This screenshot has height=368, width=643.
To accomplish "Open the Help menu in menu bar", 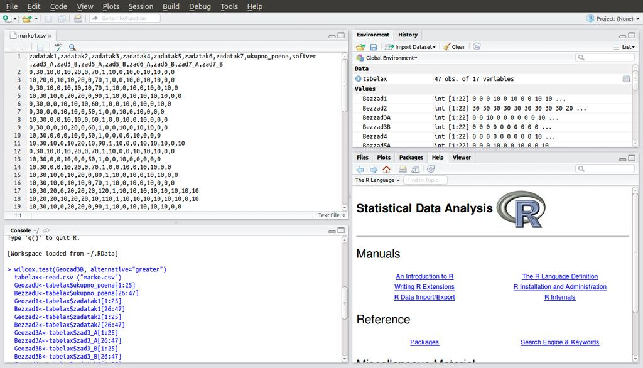I will pos(255,6).
